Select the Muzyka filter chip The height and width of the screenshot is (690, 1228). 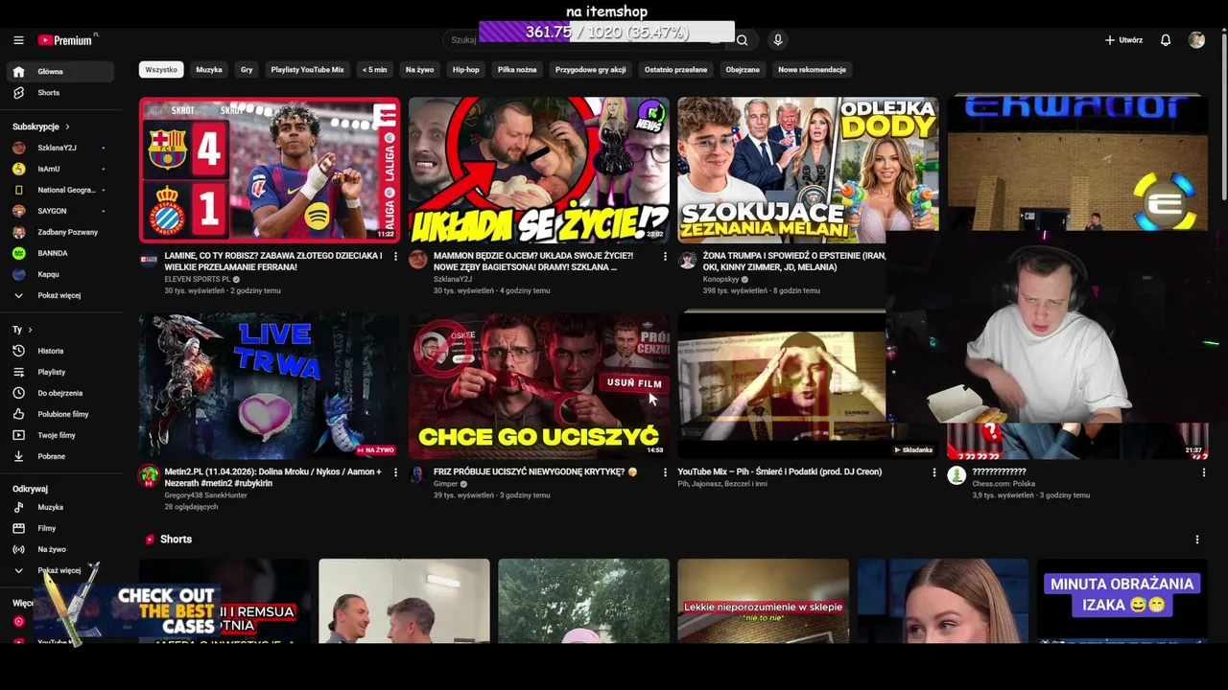pyautogui.click(x=209, y=70)
